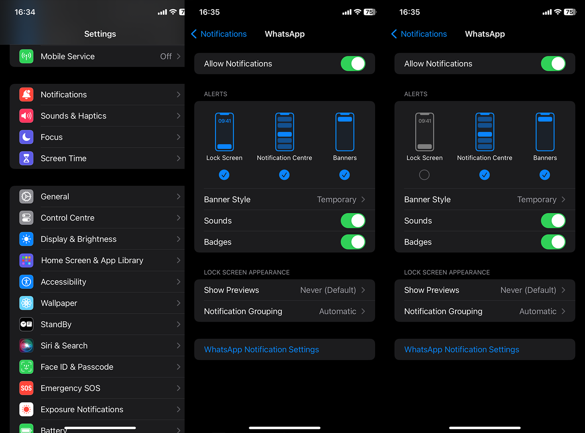Tap the Accessibility icon
This screenshot has width=585, height=433.
tap(26, 282)
